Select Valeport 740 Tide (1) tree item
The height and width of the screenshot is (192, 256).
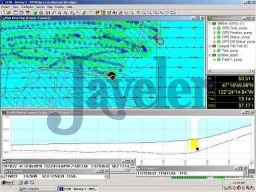pos(232,46)
